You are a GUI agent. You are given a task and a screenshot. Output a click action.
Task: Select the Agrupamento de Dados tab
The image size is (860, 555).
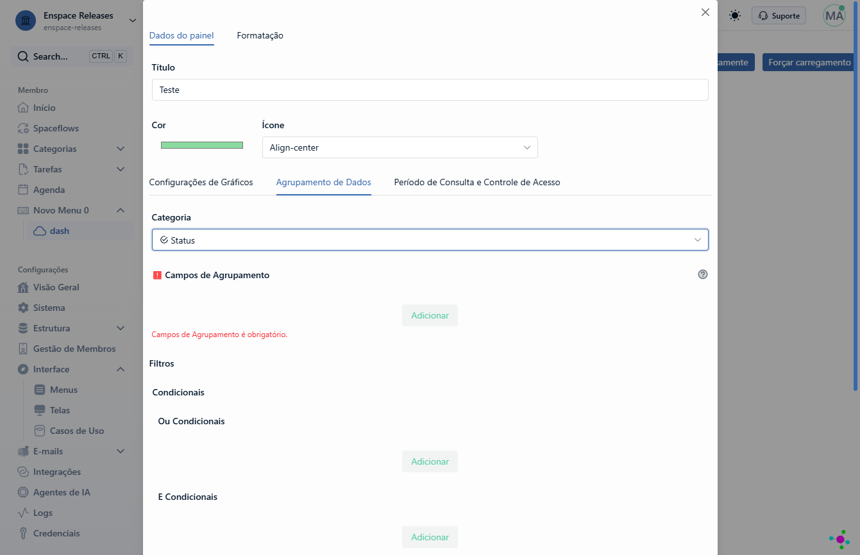point(324,183)
